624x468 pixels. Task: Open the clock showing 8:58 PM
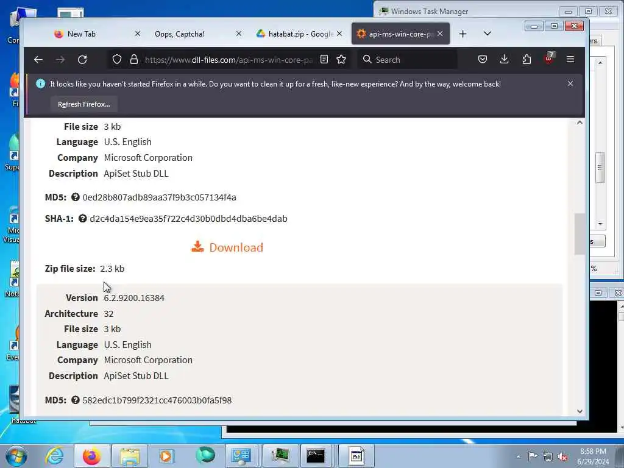click(593, 456)
